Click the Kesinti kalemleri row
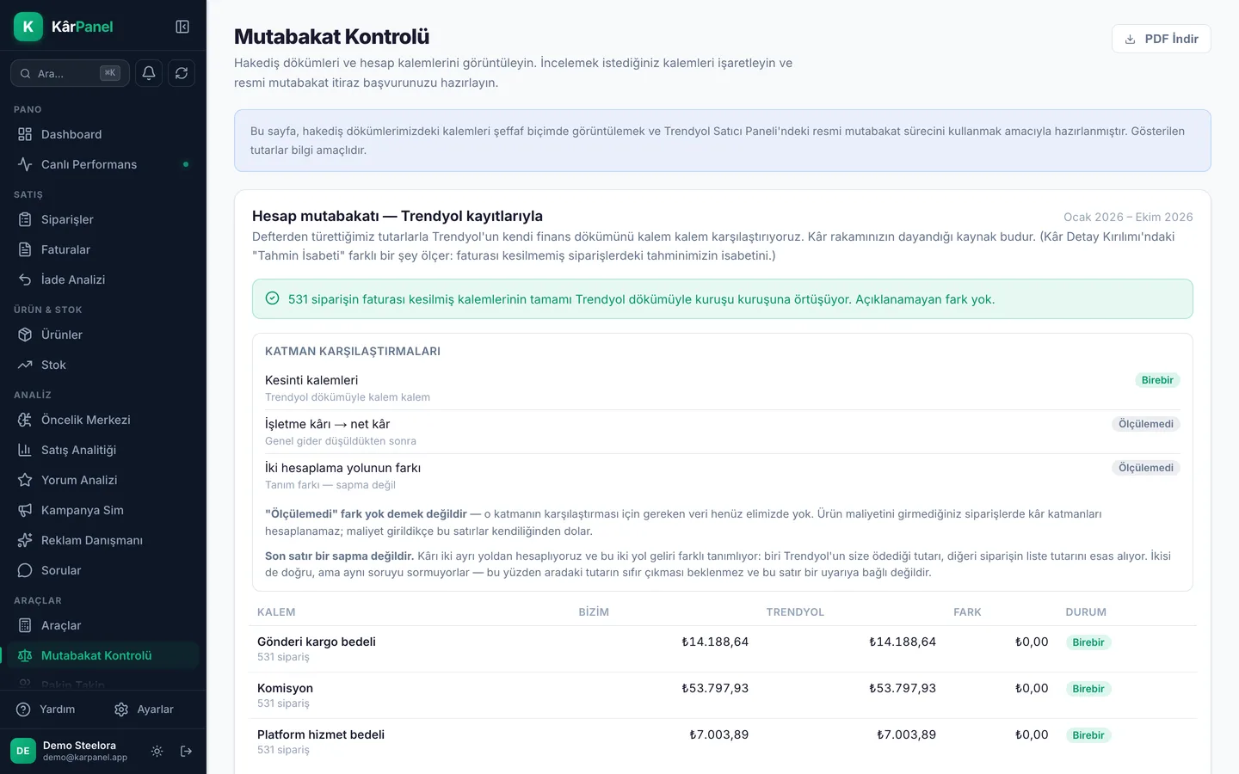This screenshot has height=774, width=1239. pos(723,388)
